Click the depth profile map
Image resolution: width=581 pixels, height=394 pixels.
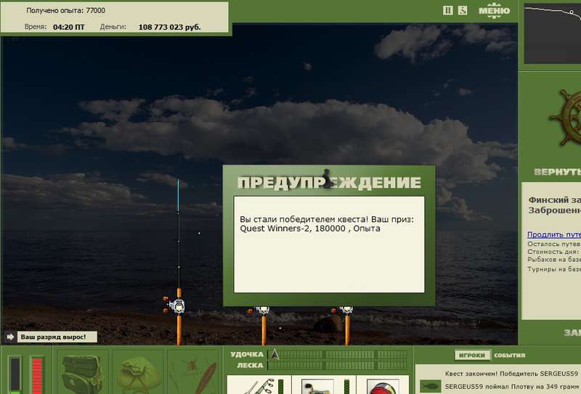pyautogui.click(x=553, y=33)
